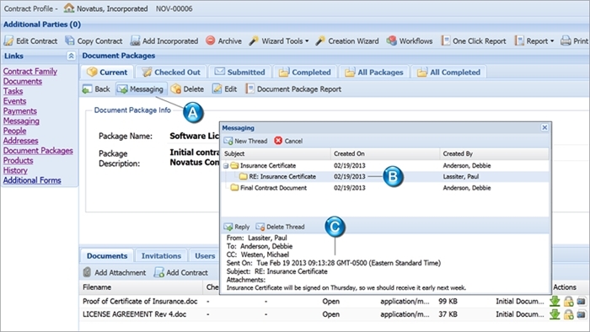Open the Creation Wizard tool
The image size is (590, 332).
click(347, 40)
